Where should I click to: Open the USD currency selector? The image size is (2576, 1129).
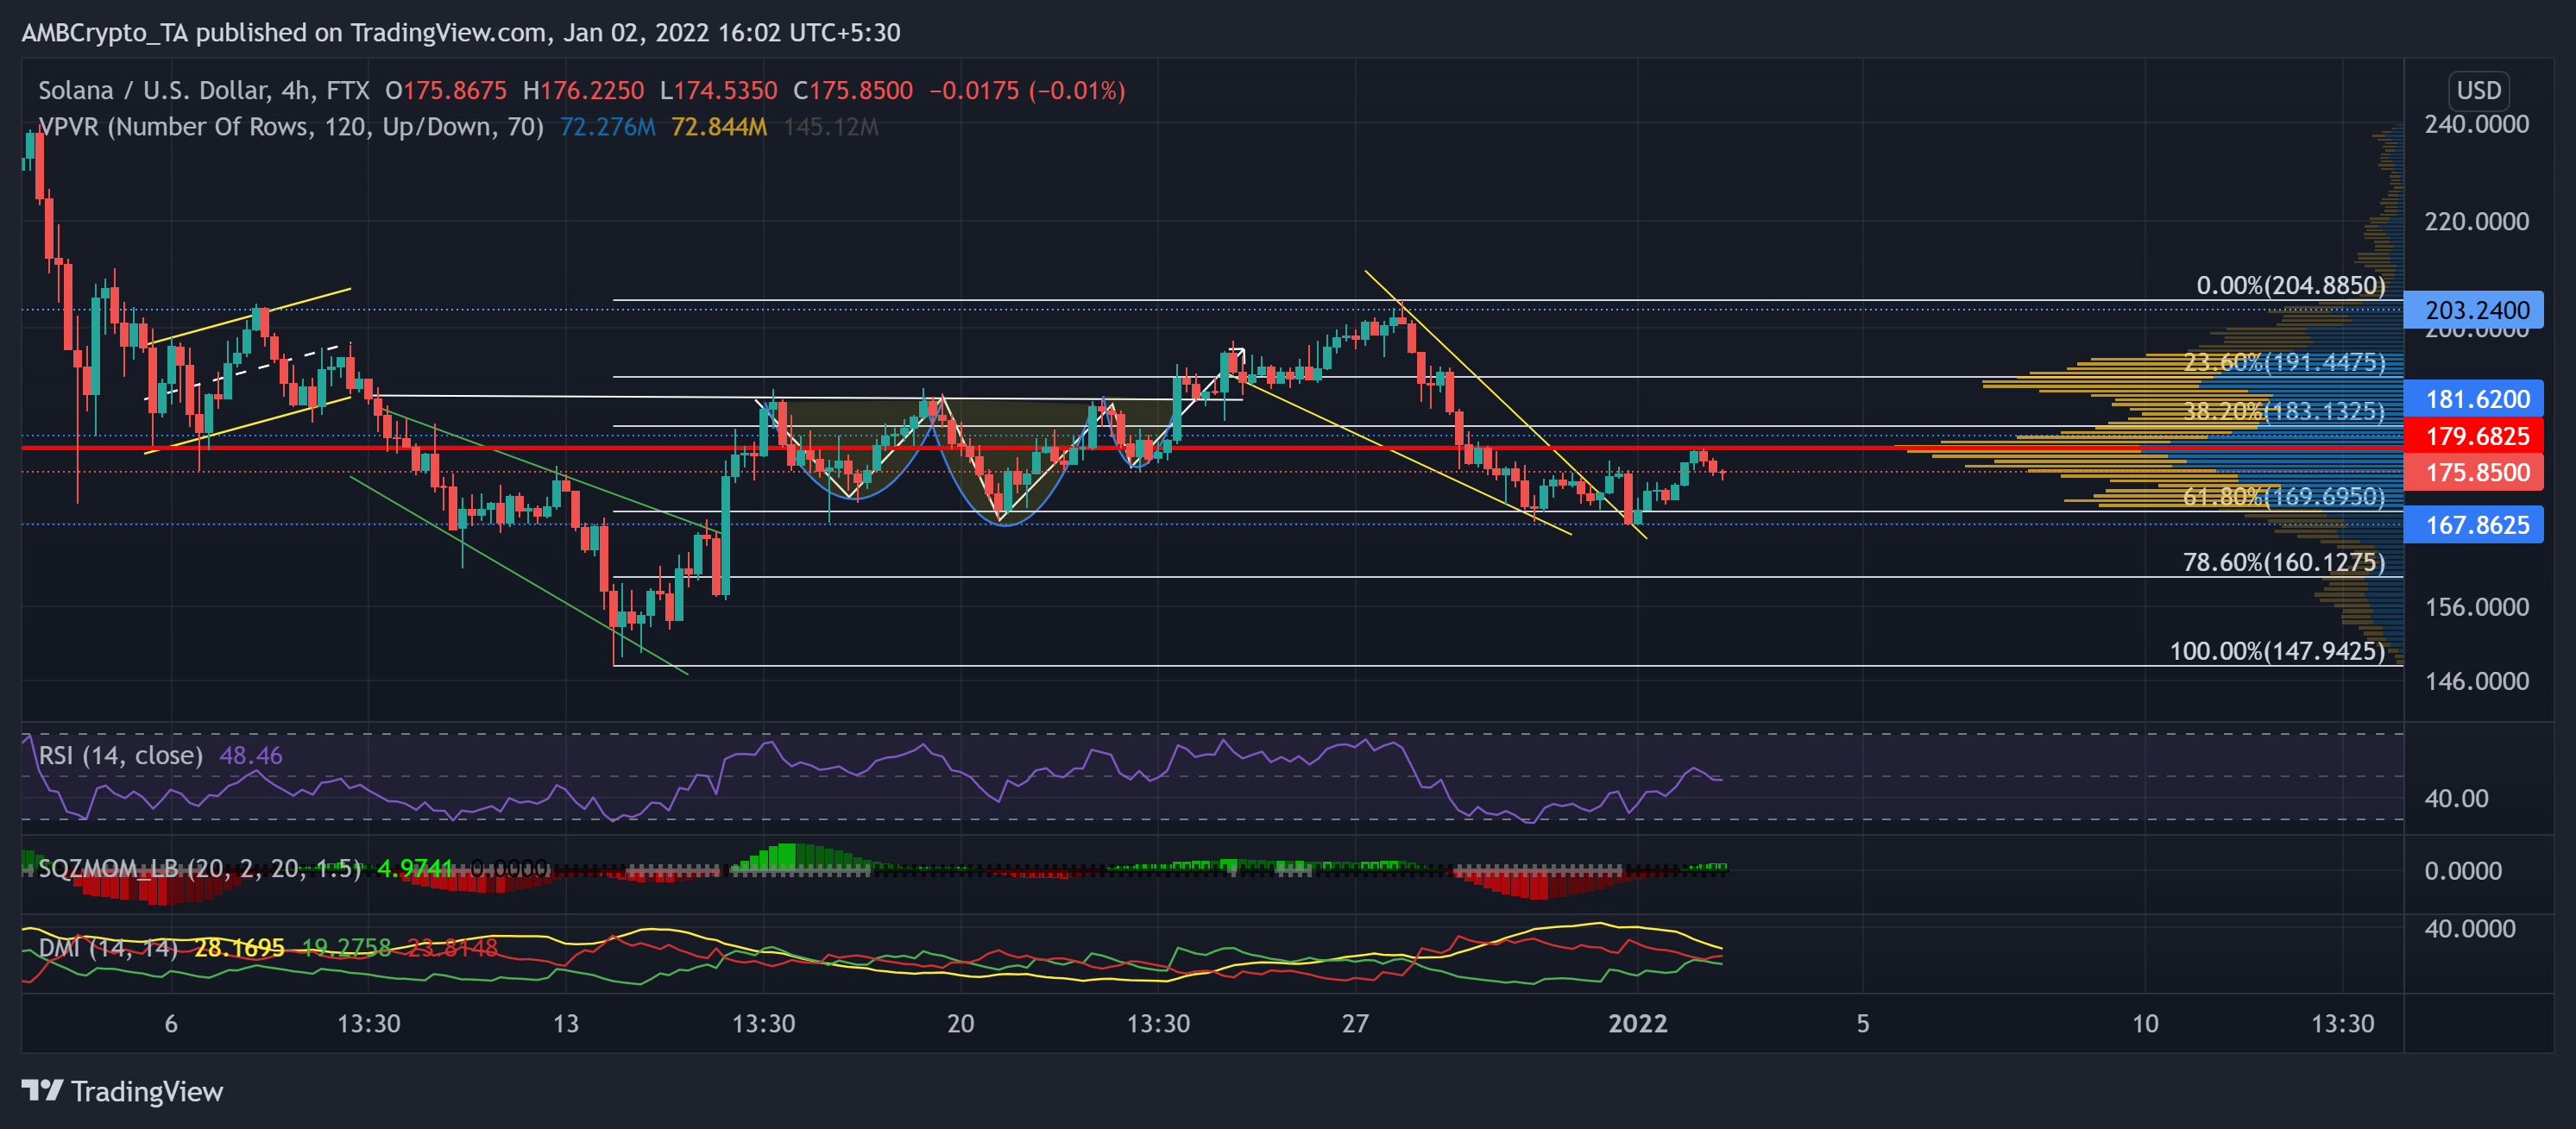tap(2478, 91)
